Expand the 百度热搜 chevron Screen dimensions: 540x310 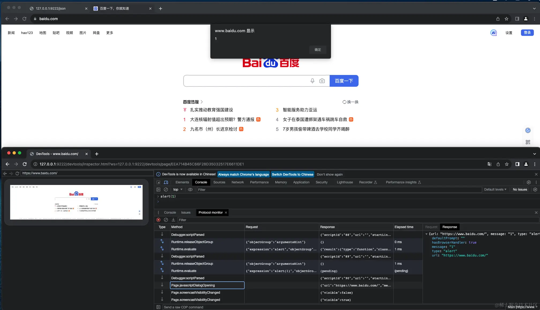pos(202,102)
